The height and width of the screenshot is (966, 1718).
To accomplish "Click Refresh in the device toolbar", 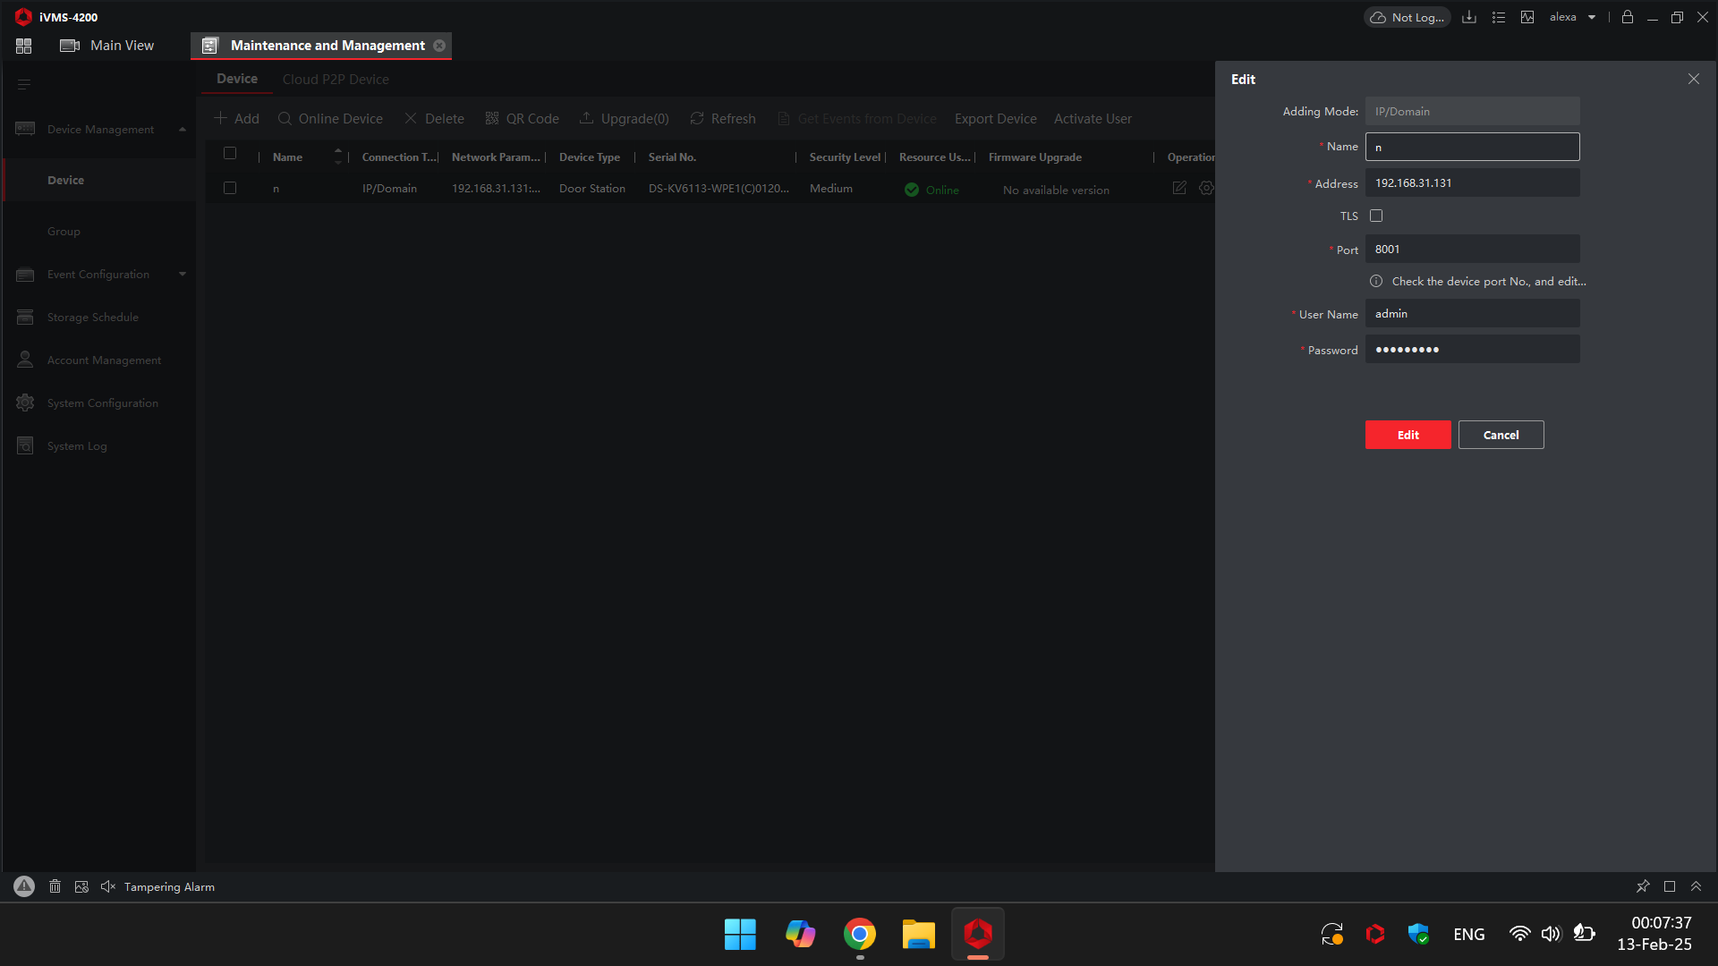I will pos(722,118).
